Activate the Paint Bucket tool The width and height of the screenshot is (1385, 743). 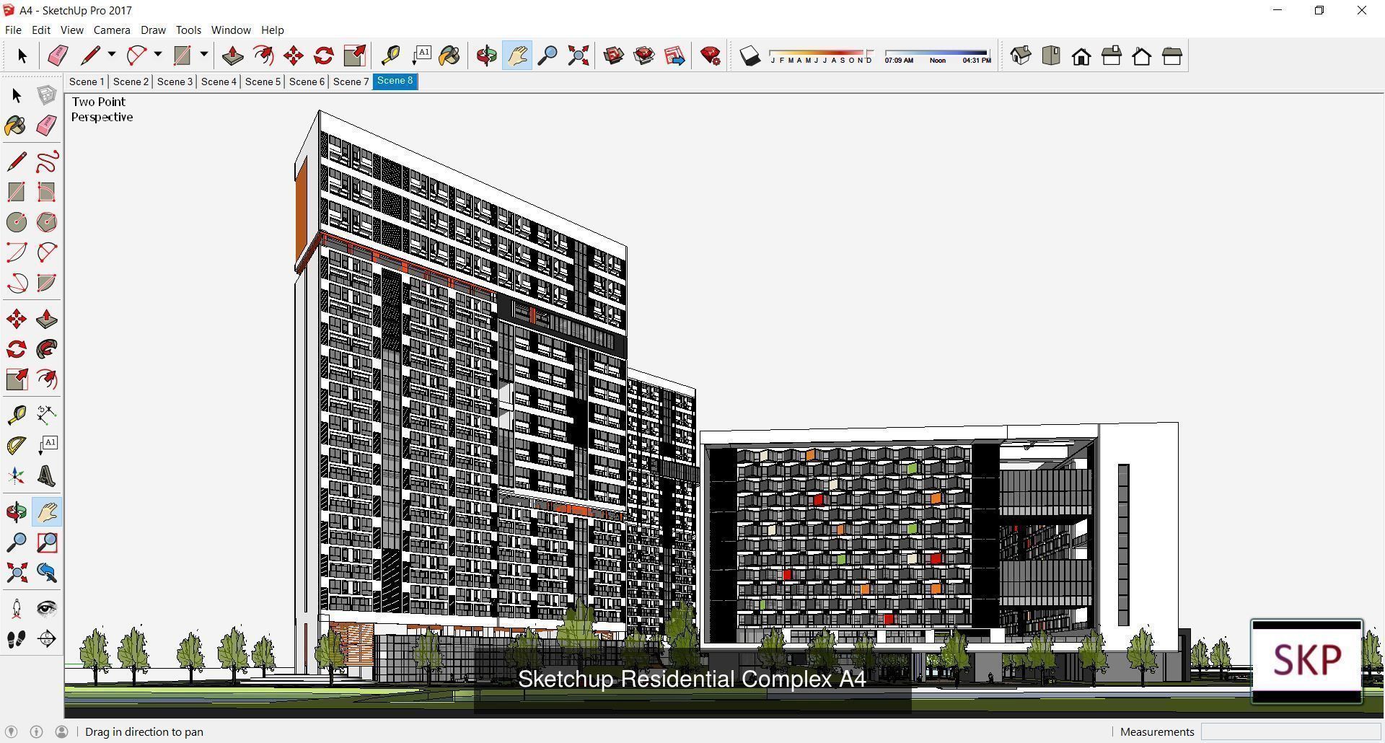click(x=16, y=127)
